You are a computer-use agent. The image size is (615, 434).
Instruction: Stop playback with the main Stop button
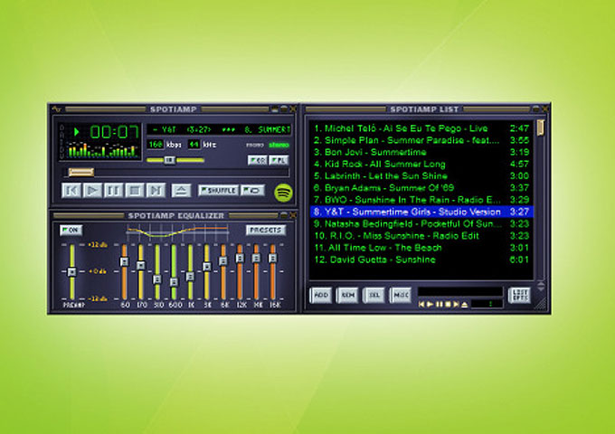[135, 191]
